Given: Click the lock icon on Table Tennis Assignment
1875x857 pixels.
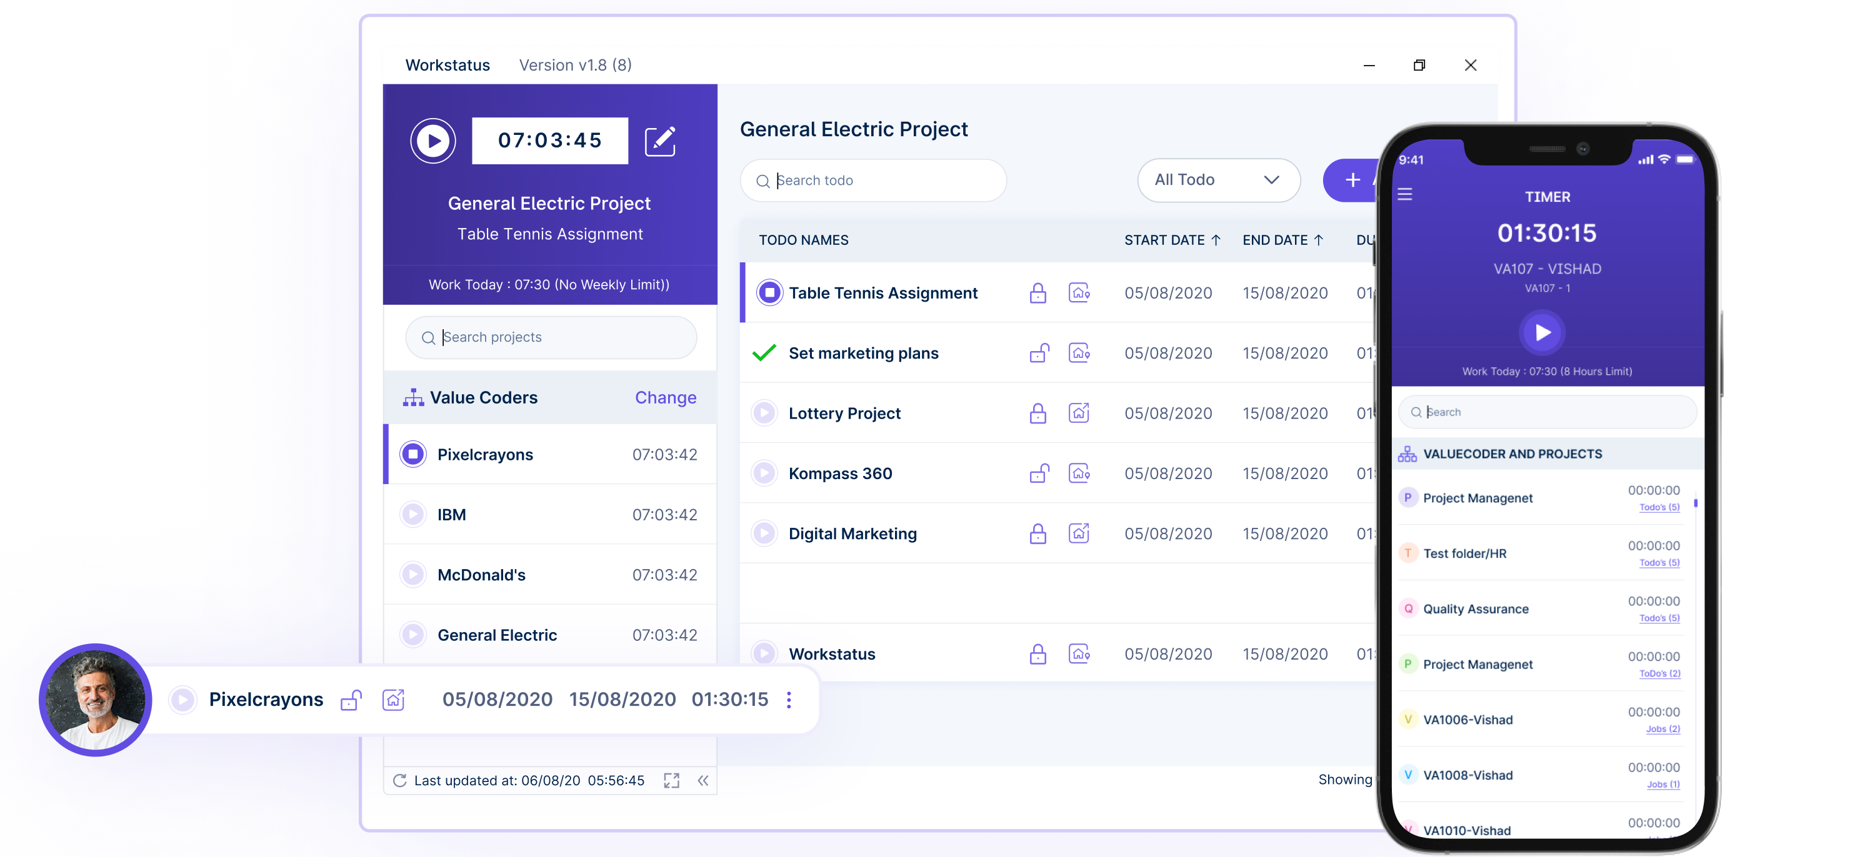Looking at the screenshot, I should [x=1036, y=293].
